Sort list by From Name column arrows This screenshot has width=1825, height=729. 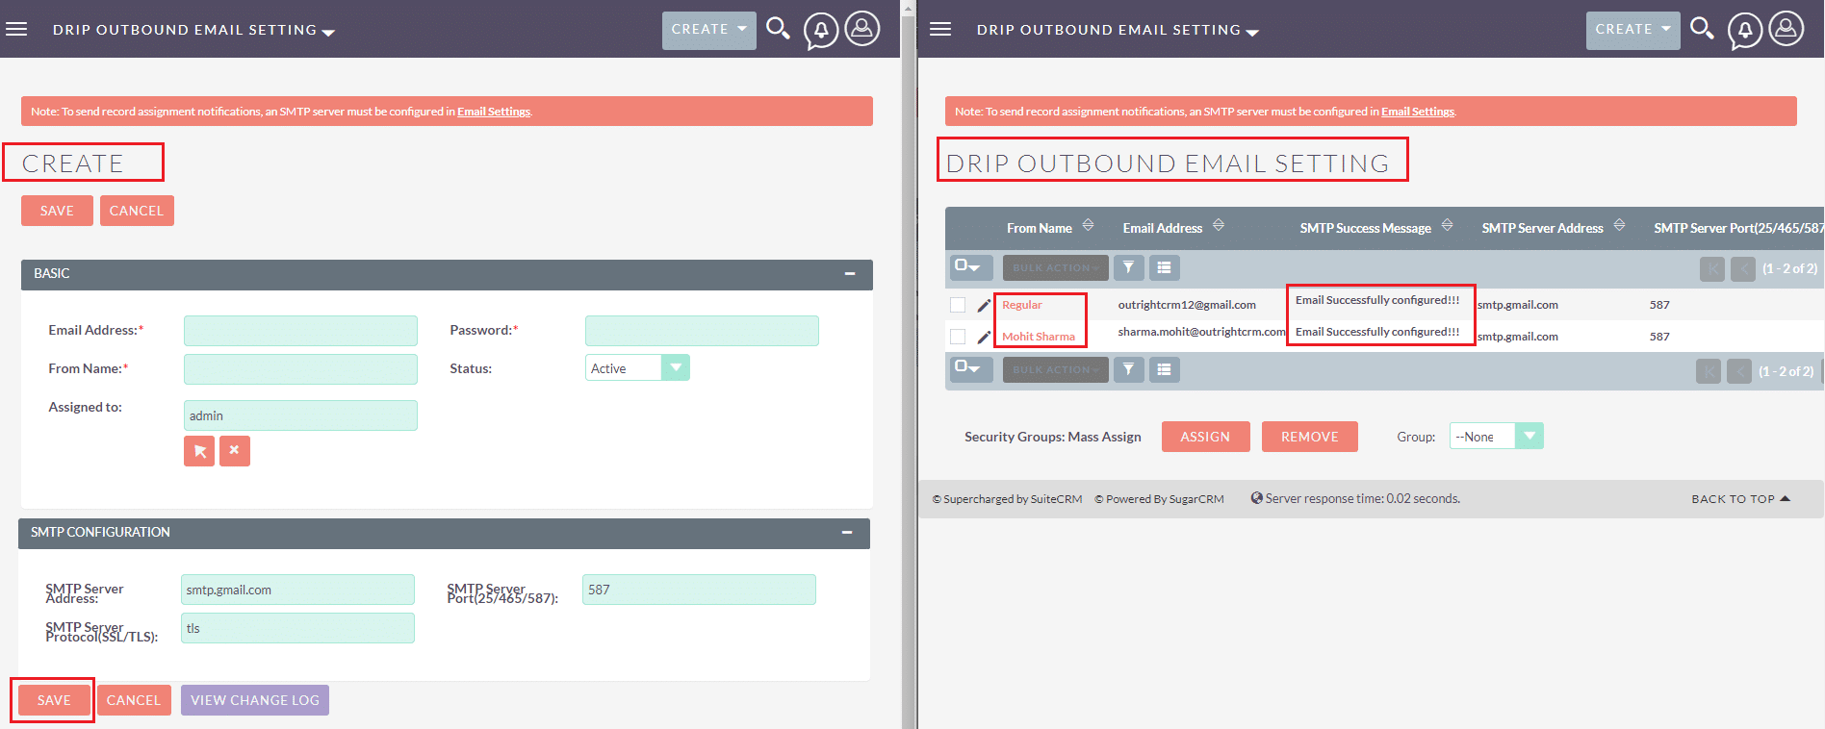[1088, 225]
